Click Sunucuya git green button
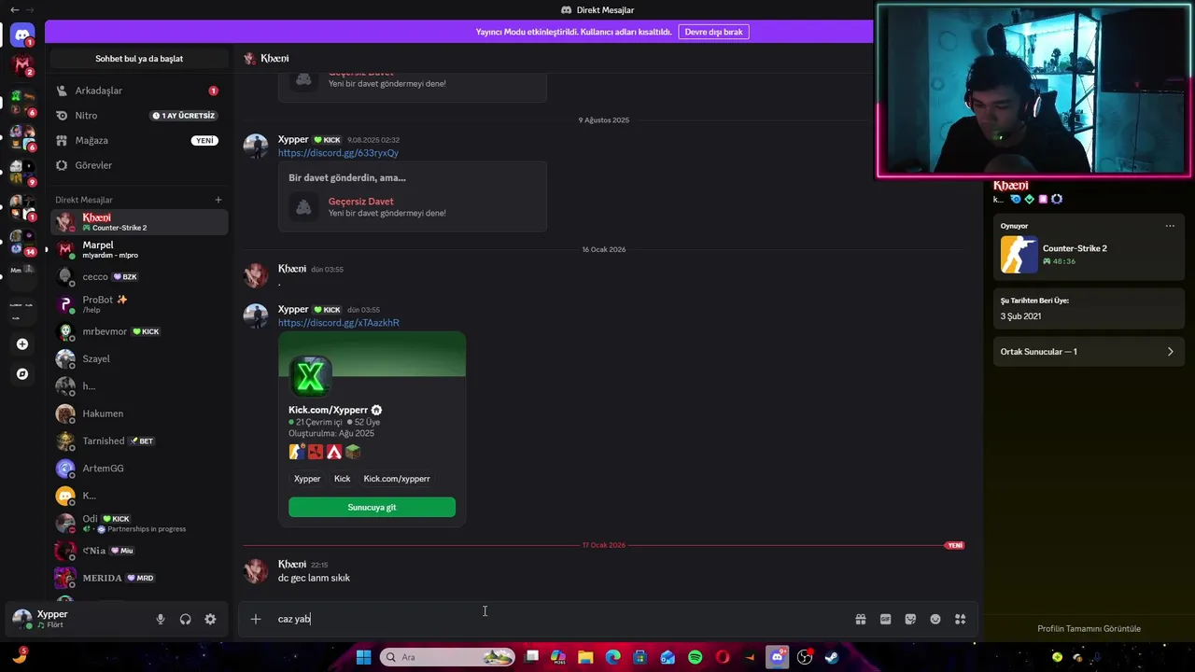1195x672 pixels. (372, 507)
